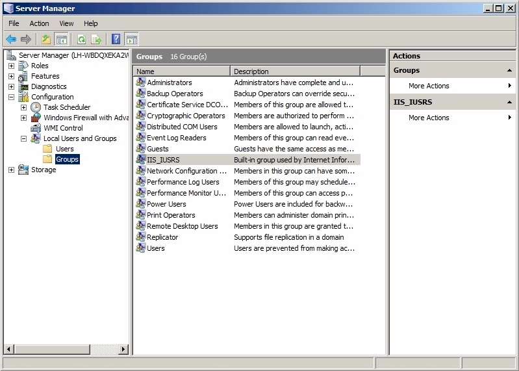Collapse the Groups section in Actions pane
519x371 pixels.
(509, 70)
